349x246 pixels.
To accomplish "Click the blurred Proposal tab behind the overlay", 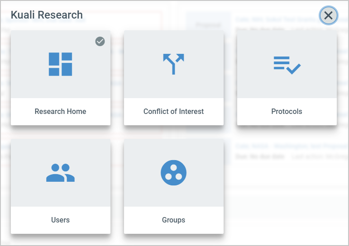I will 208,25.
